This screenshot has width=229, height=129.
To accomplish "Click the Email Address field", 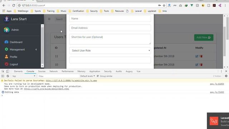I will [x=110, y=28].
